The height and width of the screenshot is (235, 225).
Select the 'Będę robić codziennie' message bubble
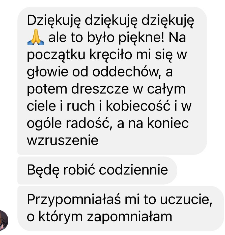[97, 170]
